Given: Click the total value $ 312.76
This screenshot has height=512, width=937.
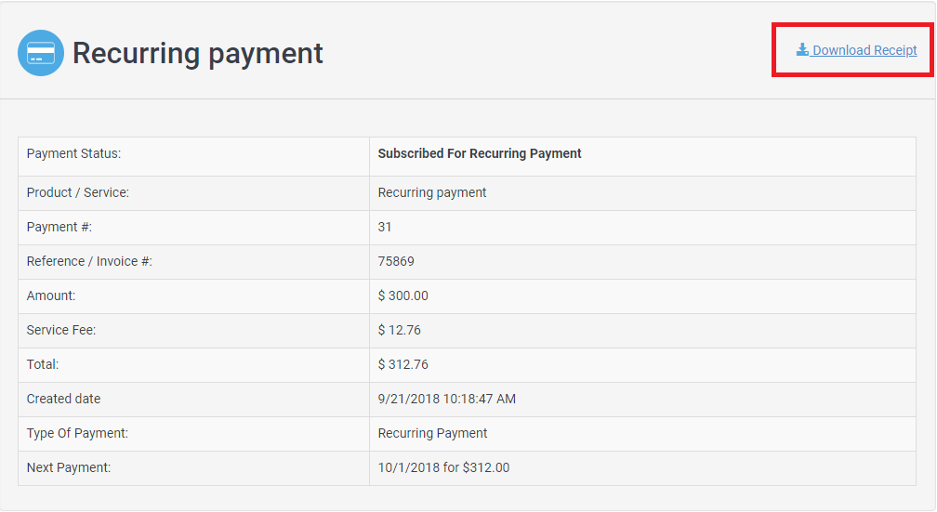Looking at the screenshot, I should [x=403, y=364].
